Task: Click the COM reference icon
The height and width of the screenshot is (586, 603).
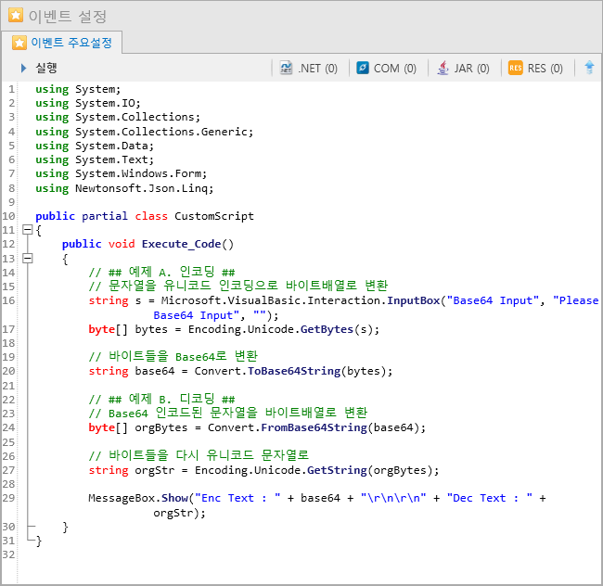Action: click(362, 68)
